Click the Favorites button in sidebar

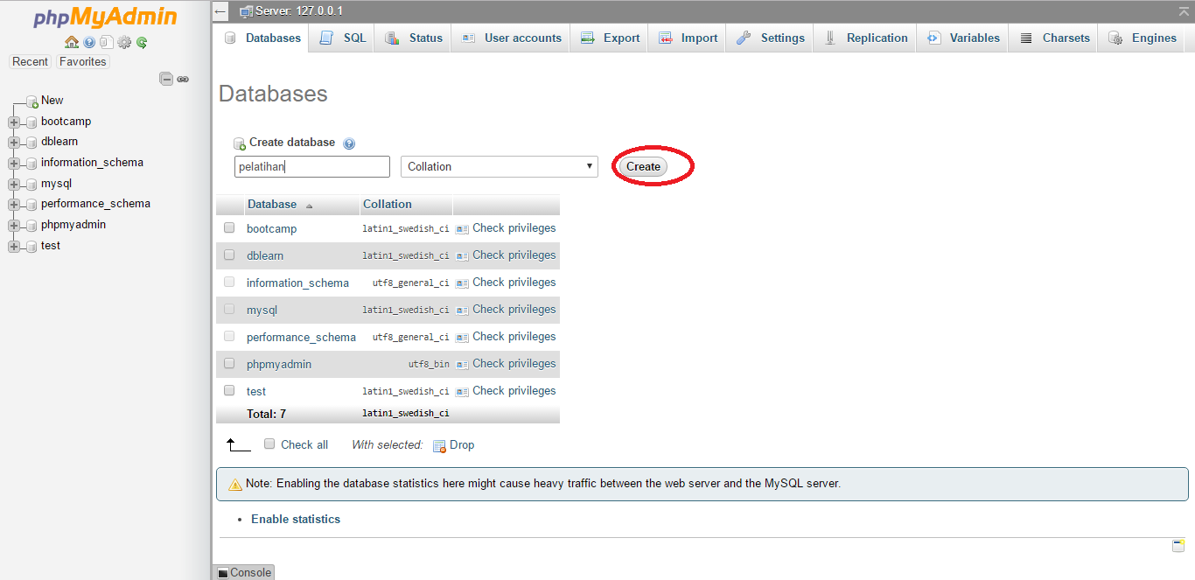[x=83, y=62]
